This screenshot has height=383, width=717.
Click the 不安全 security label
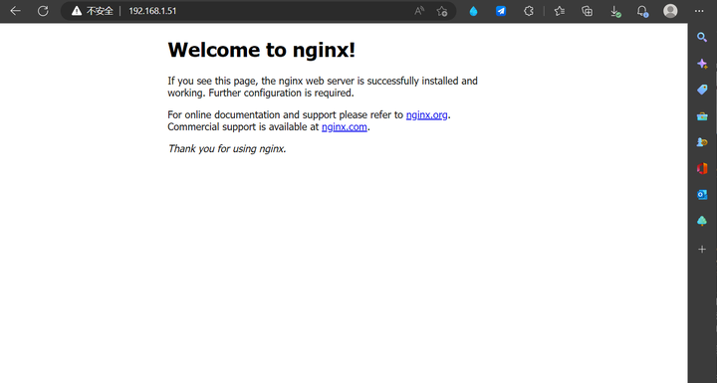[x=100, y=11]
